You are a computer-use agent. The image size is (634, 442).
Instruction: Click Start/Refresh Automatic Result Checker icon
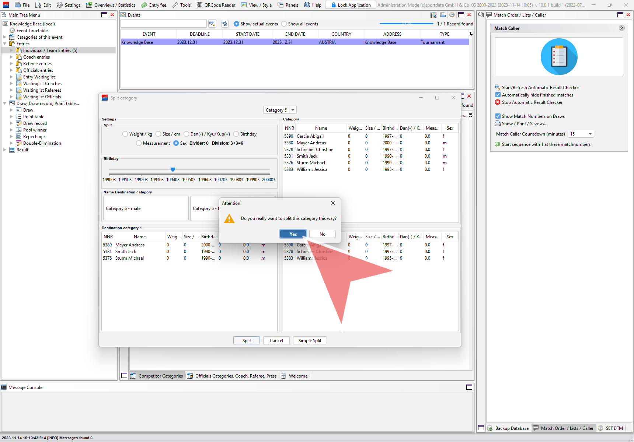[497, 87]
